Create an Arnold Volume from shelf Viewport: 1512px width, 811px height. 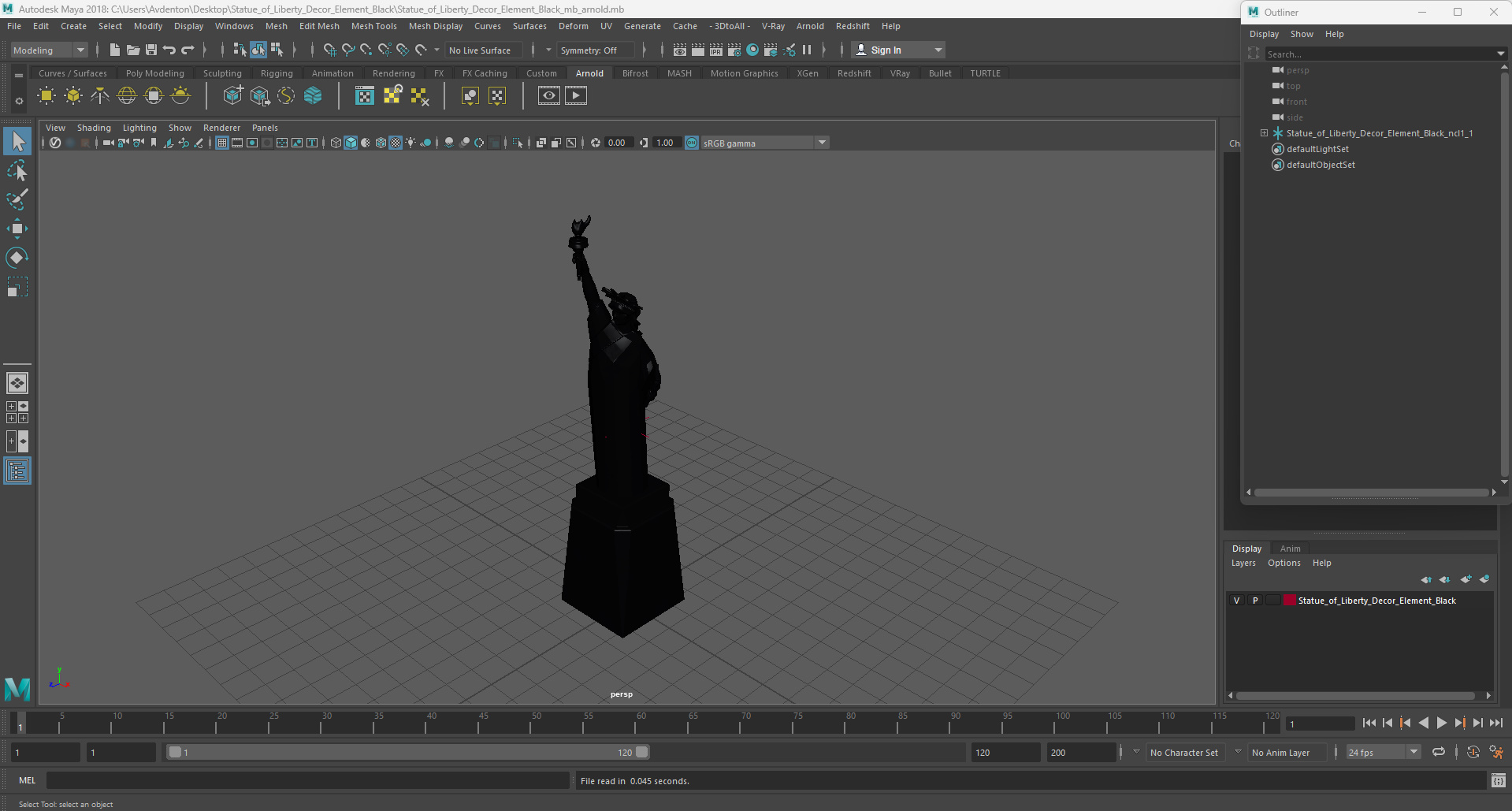pyautogui.click(x=313, y=96)
